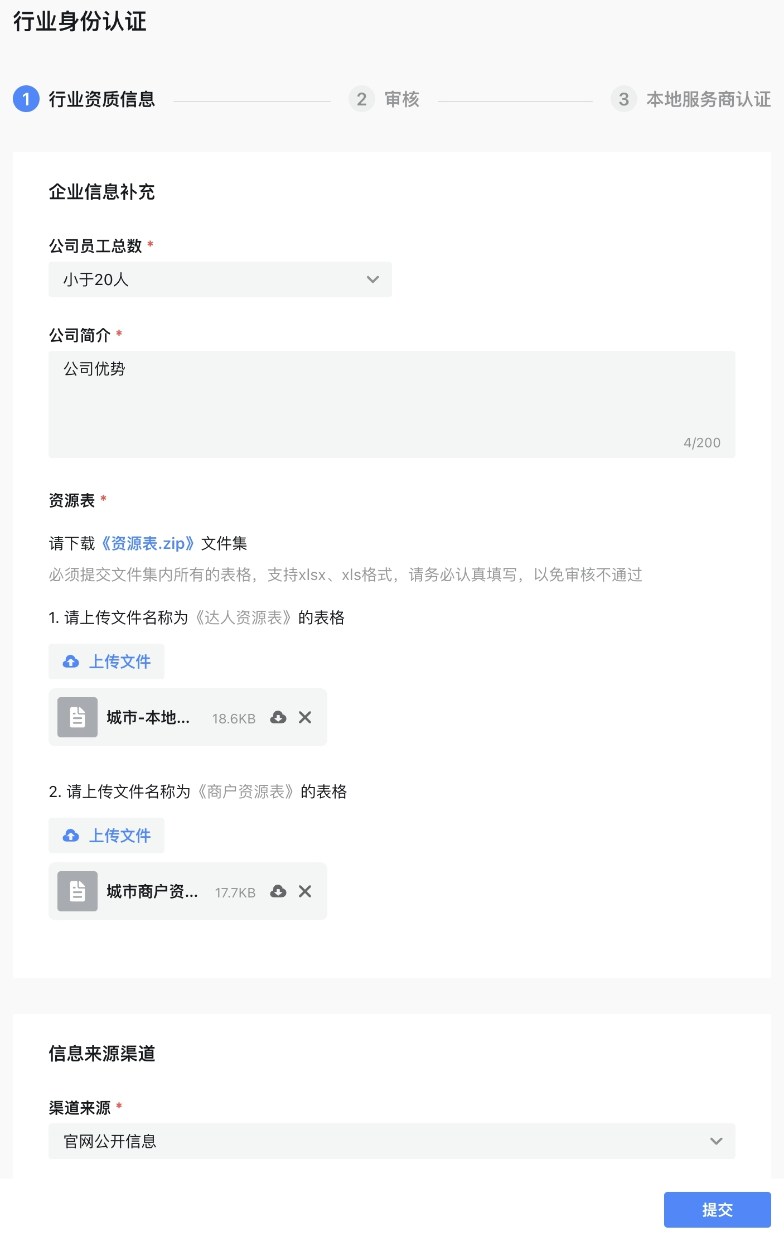Open the 公司员工总数 dropdown
Viewport: 784px width, 1236px height.
pos(220,279)
